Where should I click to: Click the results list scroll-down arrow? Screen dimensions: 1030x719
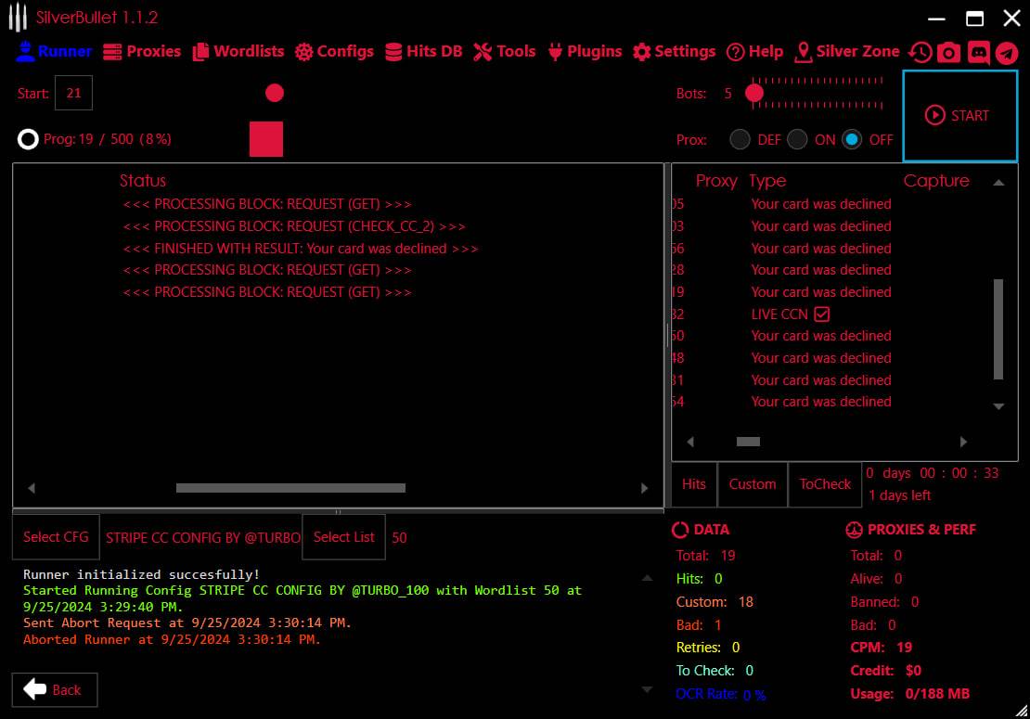click(998, 406)
